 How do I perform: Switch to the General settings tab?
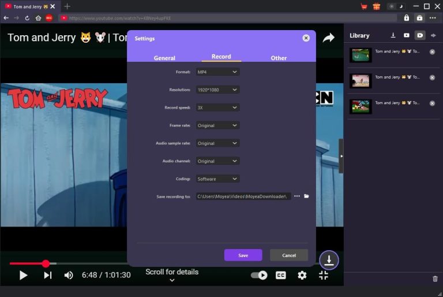point(164,58)
